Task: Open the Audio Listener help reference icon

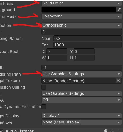Action: click(x=106, y=131)
